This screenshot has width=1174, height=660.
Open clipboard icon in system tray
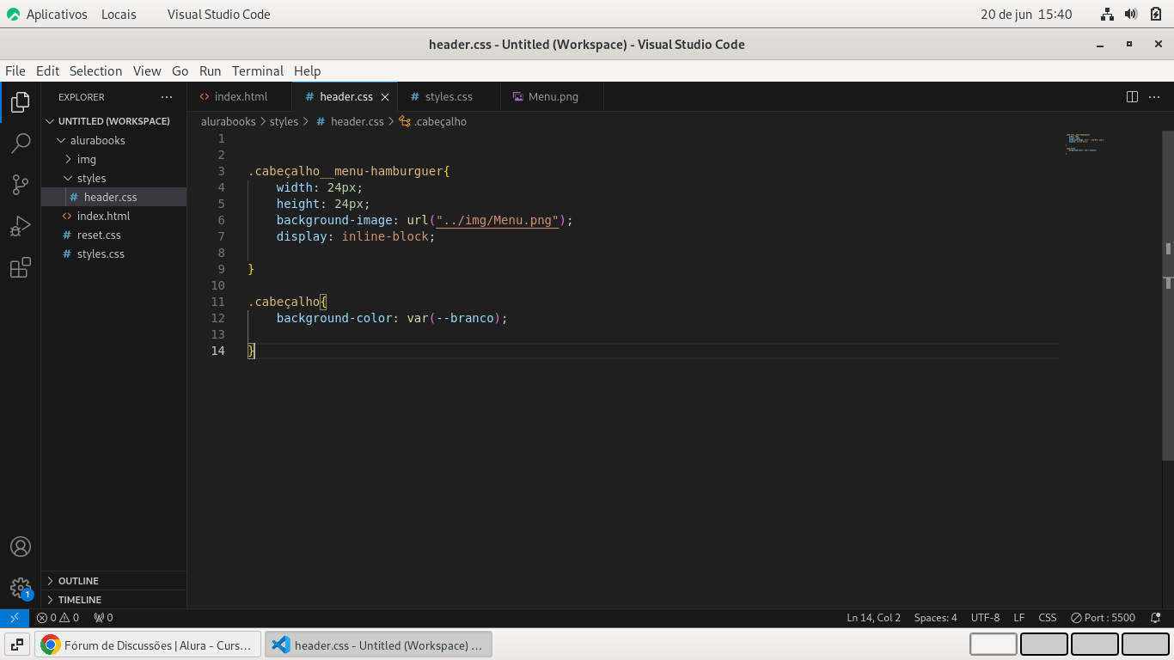(1156, 14)
